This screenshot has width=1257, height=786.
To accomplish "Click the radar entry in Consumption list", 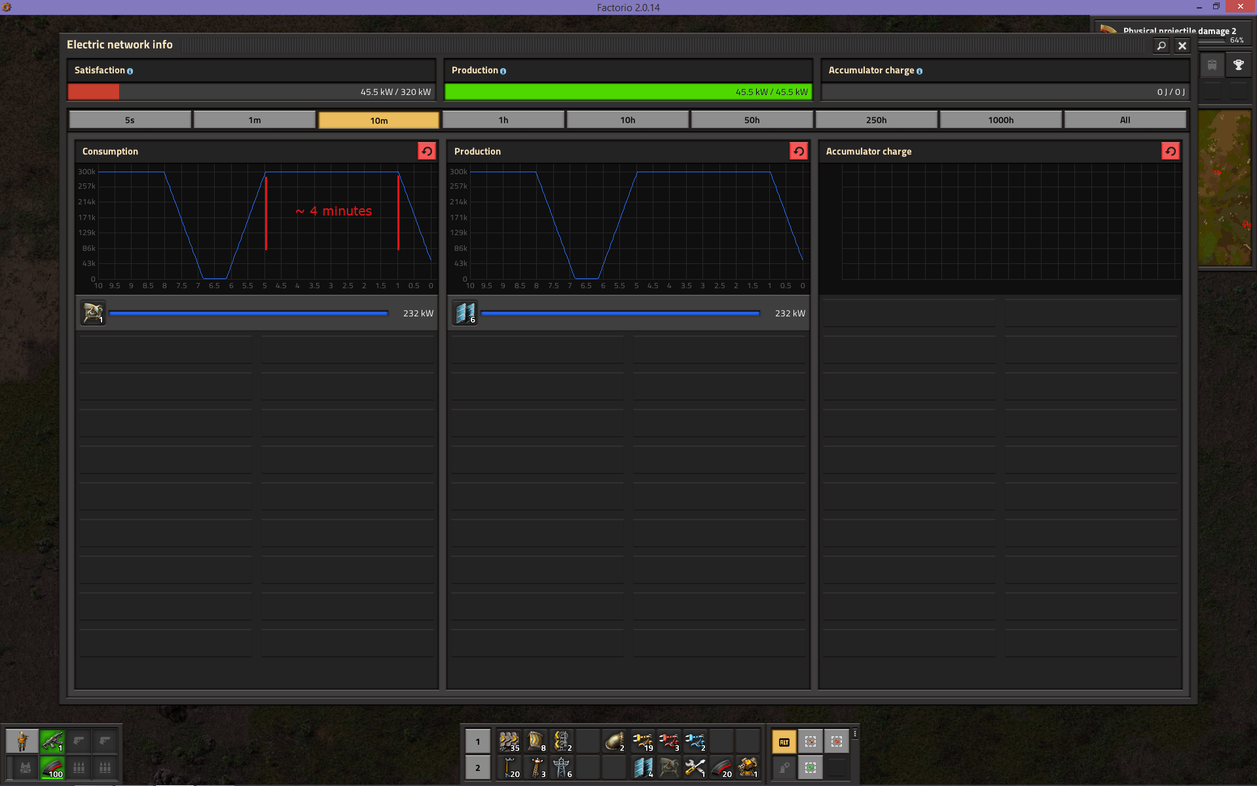I will [x=93, y=313].
